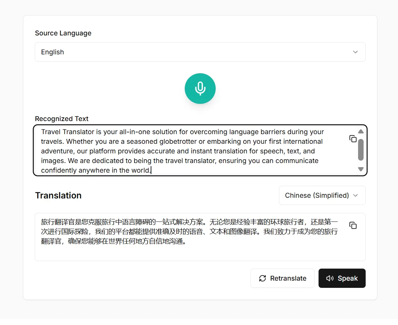Expand the translation language chevron arrow
Image resolution: width=398 pixels, height=325 pixels.
(x=356, y=195)
